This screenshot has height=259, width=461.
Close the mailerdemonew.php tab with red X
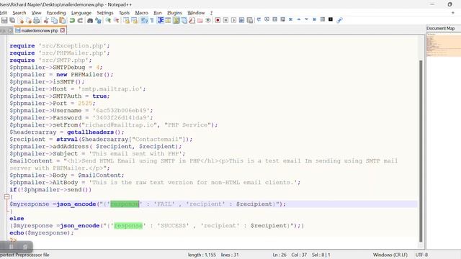tap(63, 30)
